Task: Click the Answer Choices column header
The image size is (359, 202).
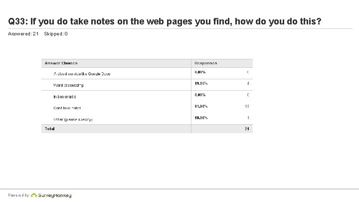Action: coord(61,63)
